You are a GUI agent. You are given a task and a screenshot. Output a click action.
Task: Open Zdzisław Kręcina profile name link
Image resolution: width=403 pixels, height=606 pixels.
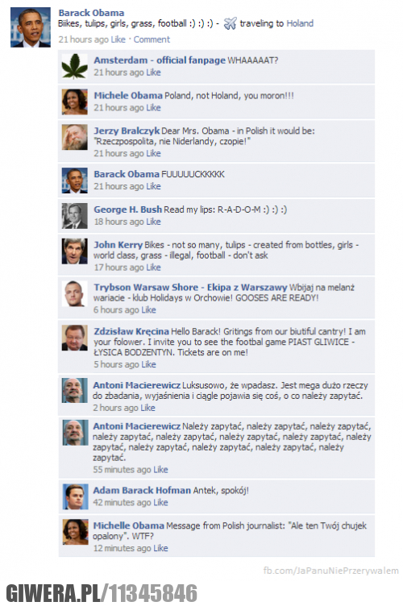131,331
